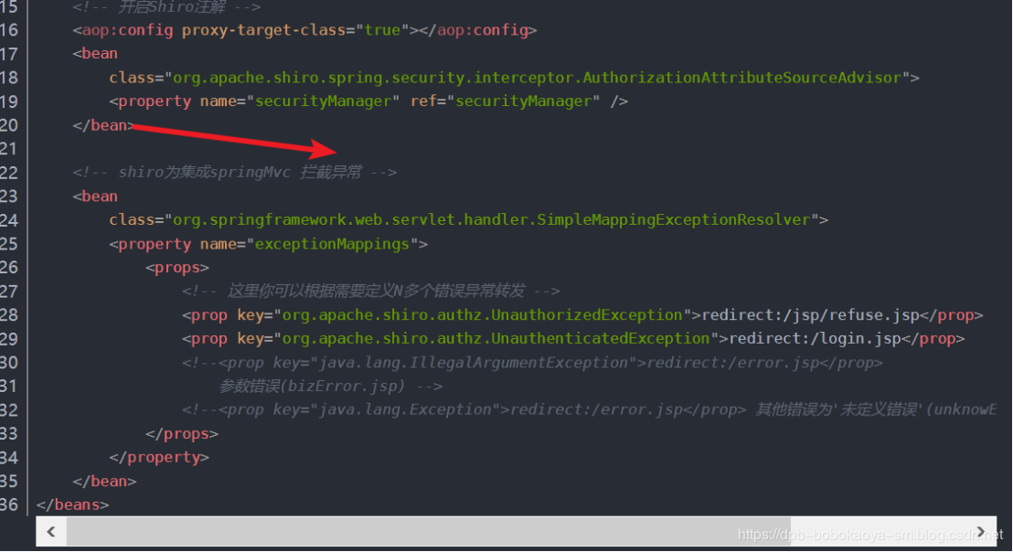Click redirect:/jsp/refuse.jsp text
1013x552 pixels.
(811, 315)
